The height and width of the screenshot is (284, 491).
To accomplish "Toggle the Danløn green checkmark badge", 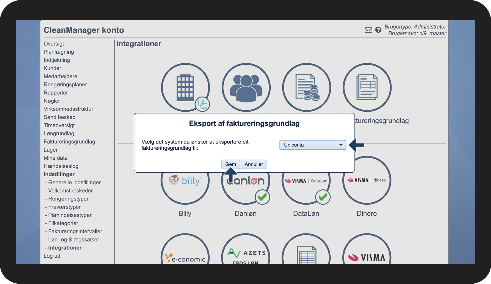I will pos(262,197).
